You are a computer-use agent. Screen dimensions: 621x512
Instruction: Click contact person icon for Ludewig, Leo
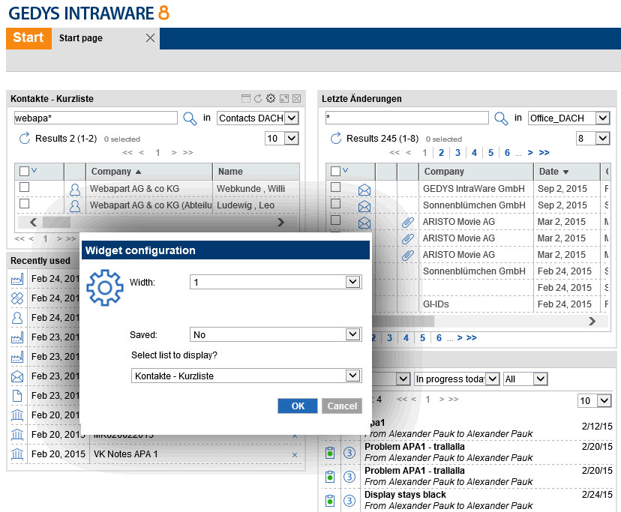click(x=75, y=206)
